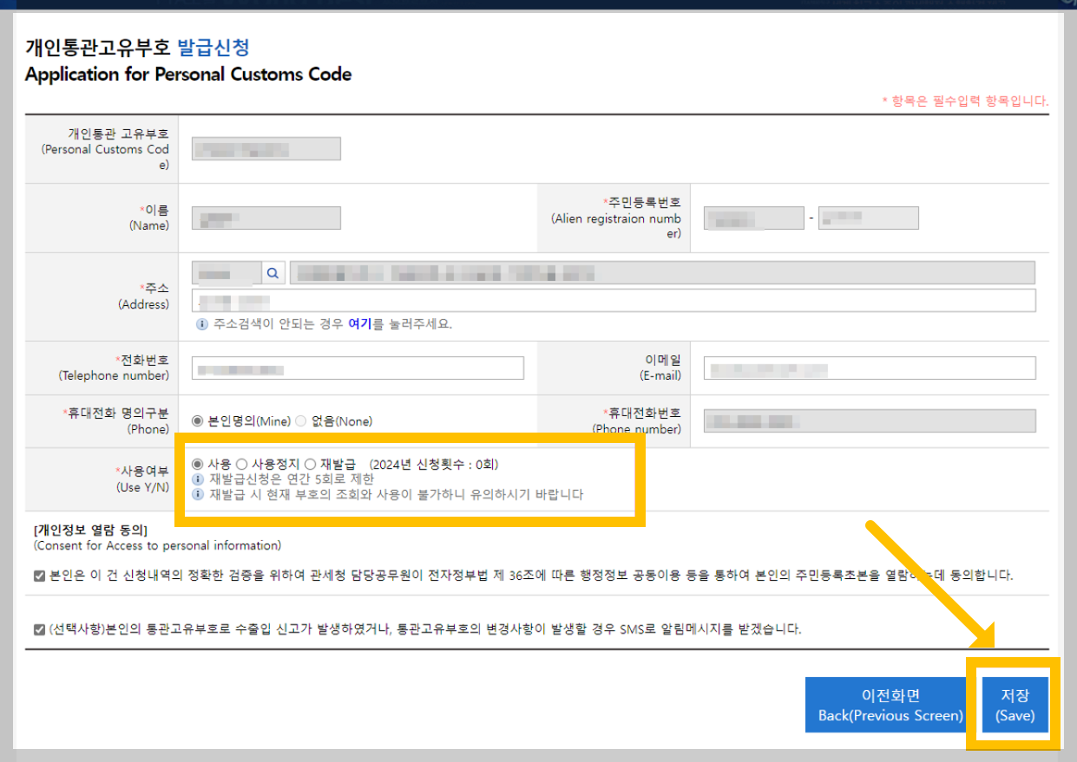Click the heading Application for Personal Customs Code
Screen dimensions: 1077x762
[188, 74]
